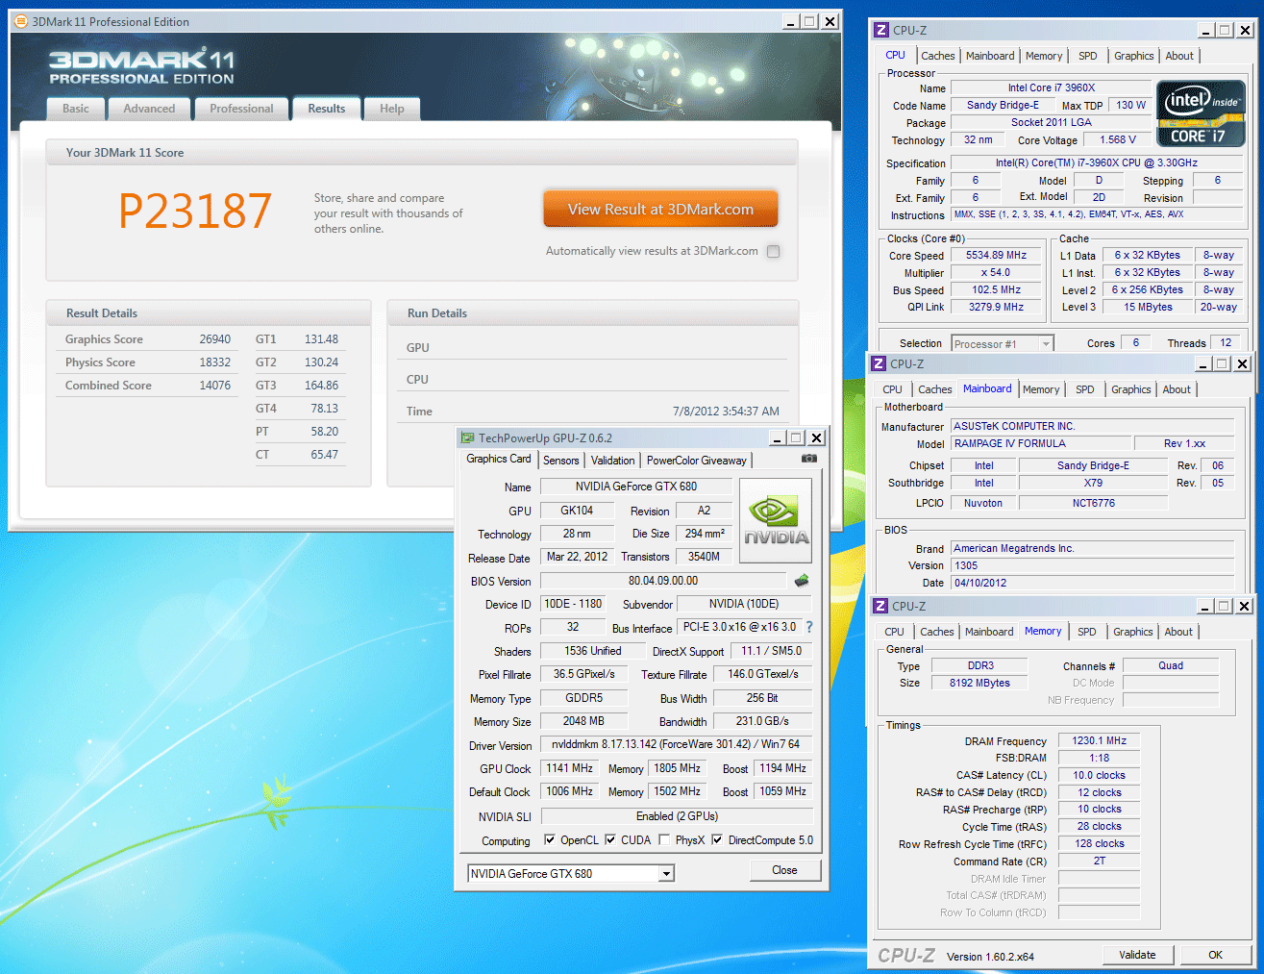Click the BIOS brand American Megatrends Inc.
This screenshot has height=974, width=1264.
[x=1093, y=549]
